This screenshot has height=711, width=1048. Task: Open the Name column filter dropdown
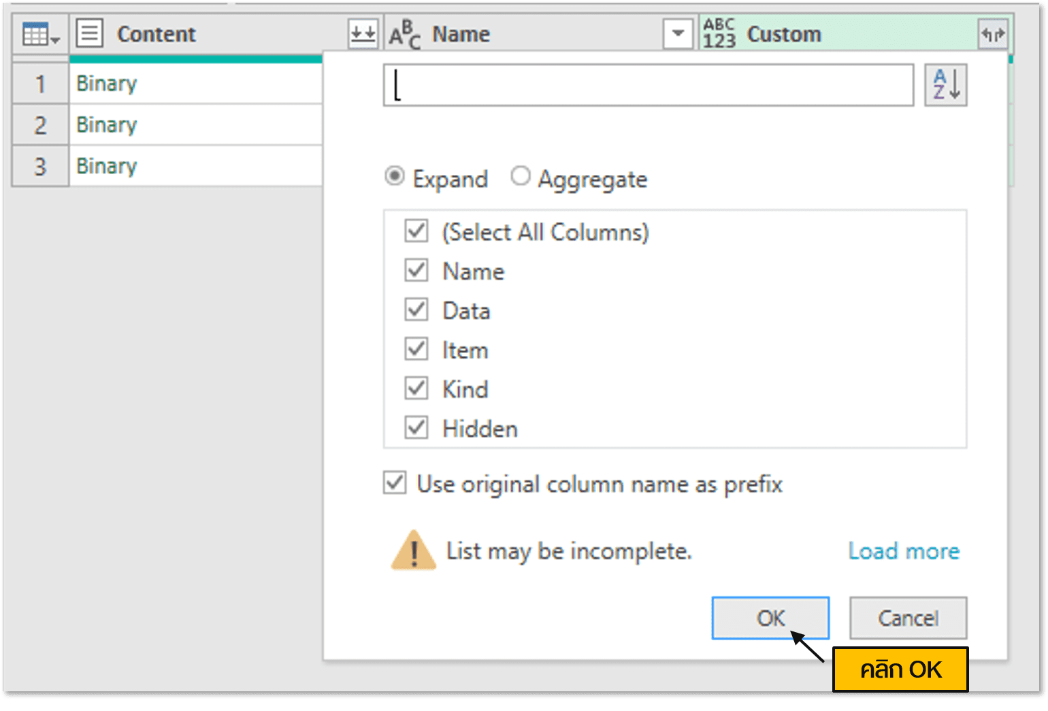pos(678,33)
